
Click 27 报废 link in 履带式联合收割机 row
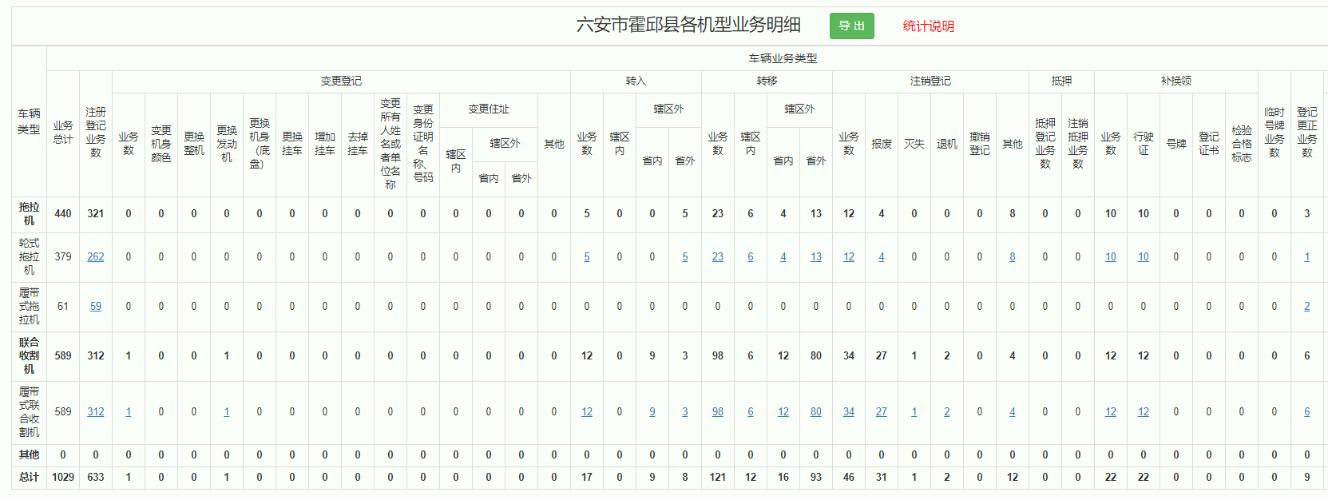coord(881,412)
